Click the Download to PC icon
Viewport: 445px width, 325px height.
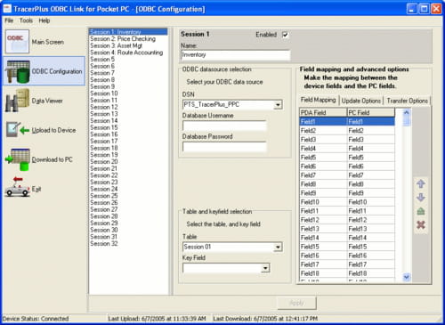[18, 159]
